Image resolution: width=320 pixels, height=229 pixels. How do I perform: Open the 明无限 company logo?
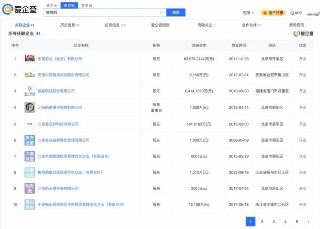click(30, 188)
